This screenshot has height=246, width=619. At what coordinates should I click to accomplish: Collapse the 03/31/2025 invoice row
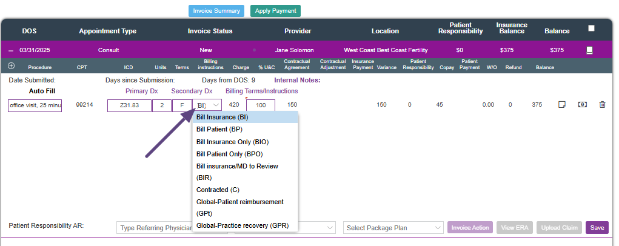pos(11,50)
